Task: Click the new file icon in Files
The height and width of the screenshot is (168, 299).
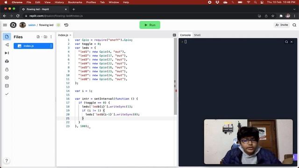Action: [38, 37]
